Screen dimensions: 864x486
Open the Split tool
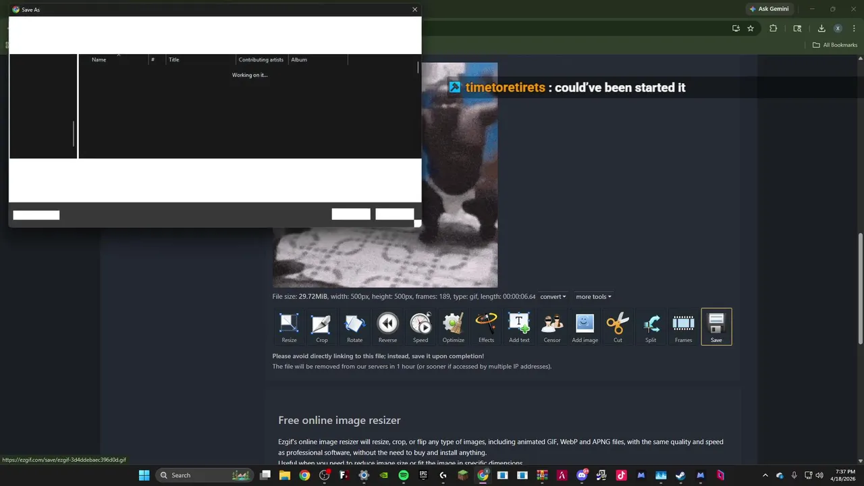click(651, 327)
